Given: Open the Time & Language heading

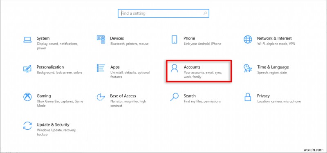Looking at the screenshot, I should point(273,67).
